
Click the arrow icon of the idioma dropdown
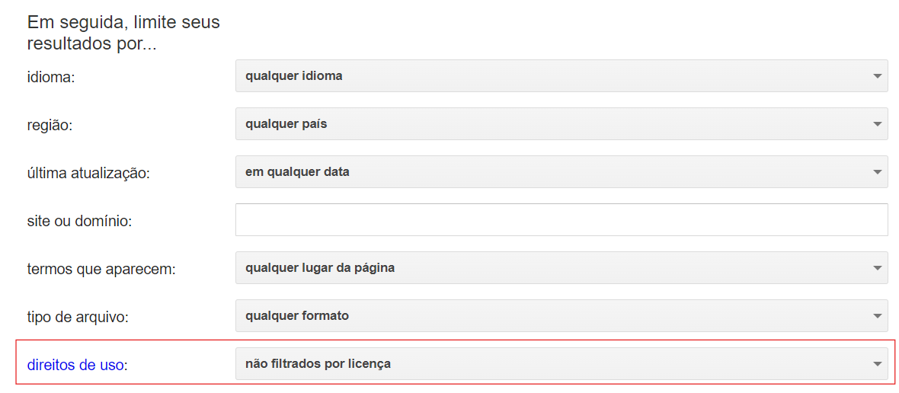(x=877, y=76)
